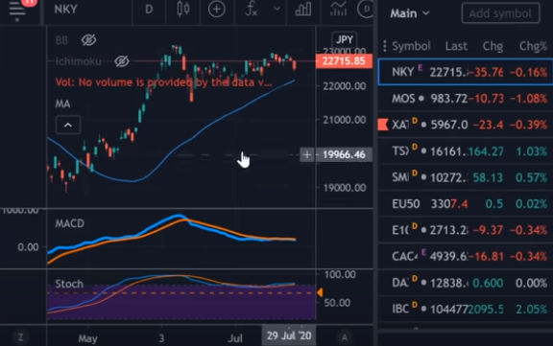Open the hamburger menu icon
The height and width of the screenshot is (346, 553).
(16, 10)
